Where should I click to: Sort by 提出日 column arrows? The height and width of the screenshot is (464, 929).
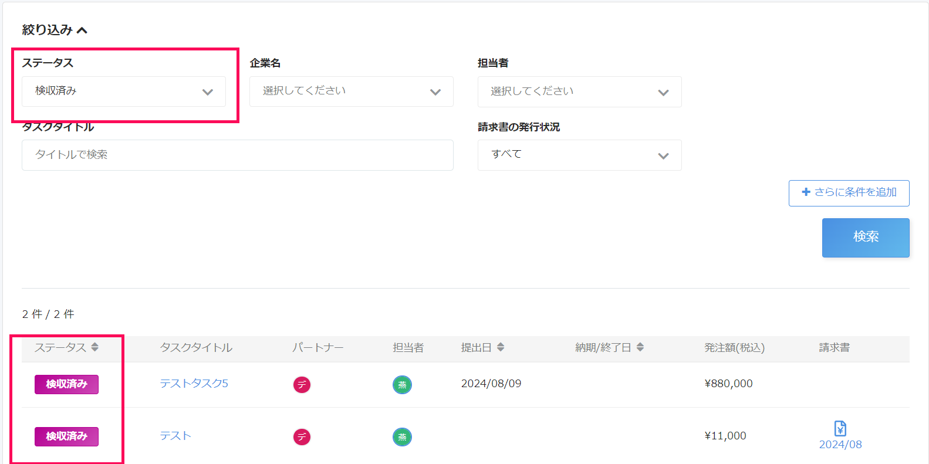pyautogui.click(x=501, y=347)
